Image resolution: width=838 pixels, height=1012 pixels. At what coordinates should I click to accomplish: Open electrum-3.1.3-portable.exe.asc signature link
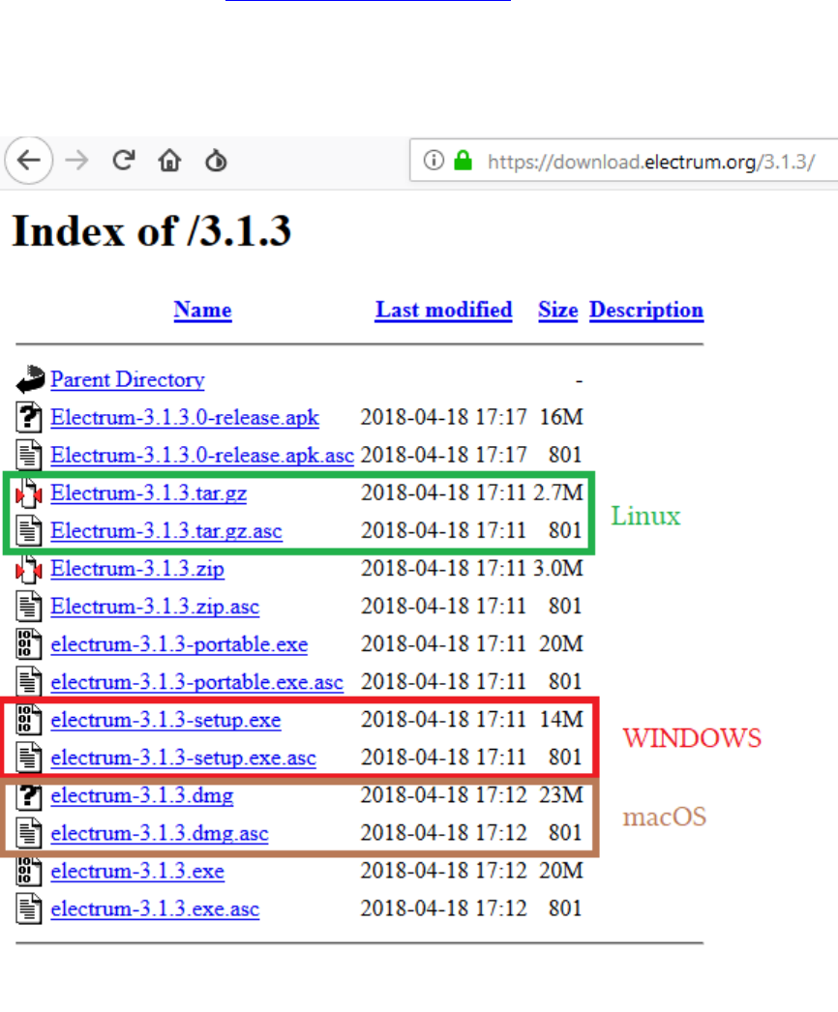tap(196, 681)
